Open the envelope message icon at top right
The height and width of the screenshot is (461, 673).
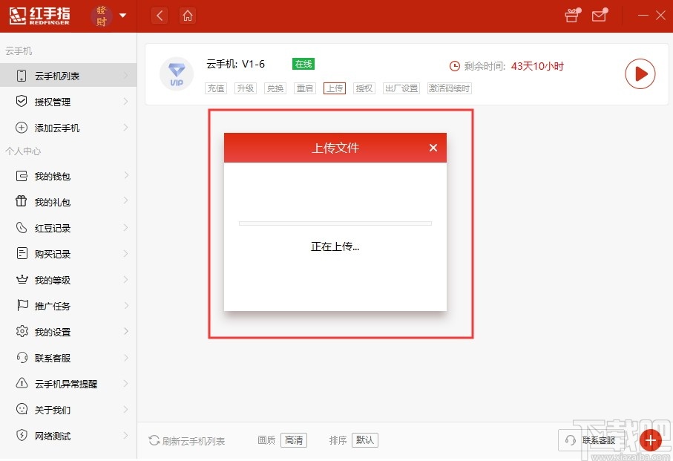click(600, 15)
